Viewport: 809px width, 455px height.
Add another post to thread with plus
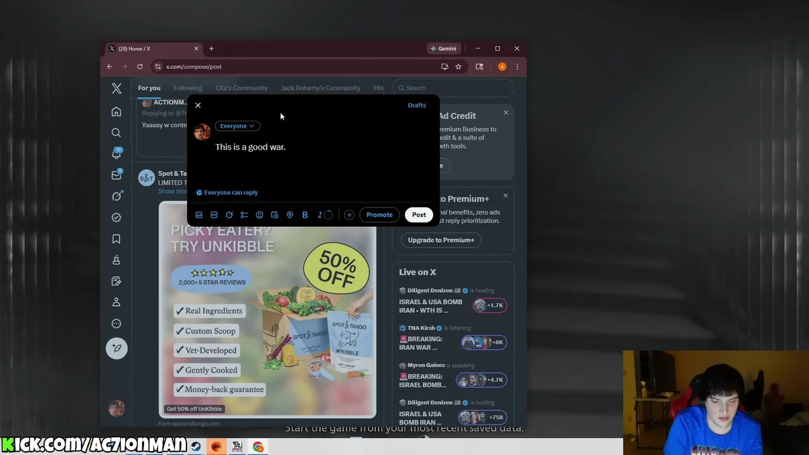click(349, 215)
